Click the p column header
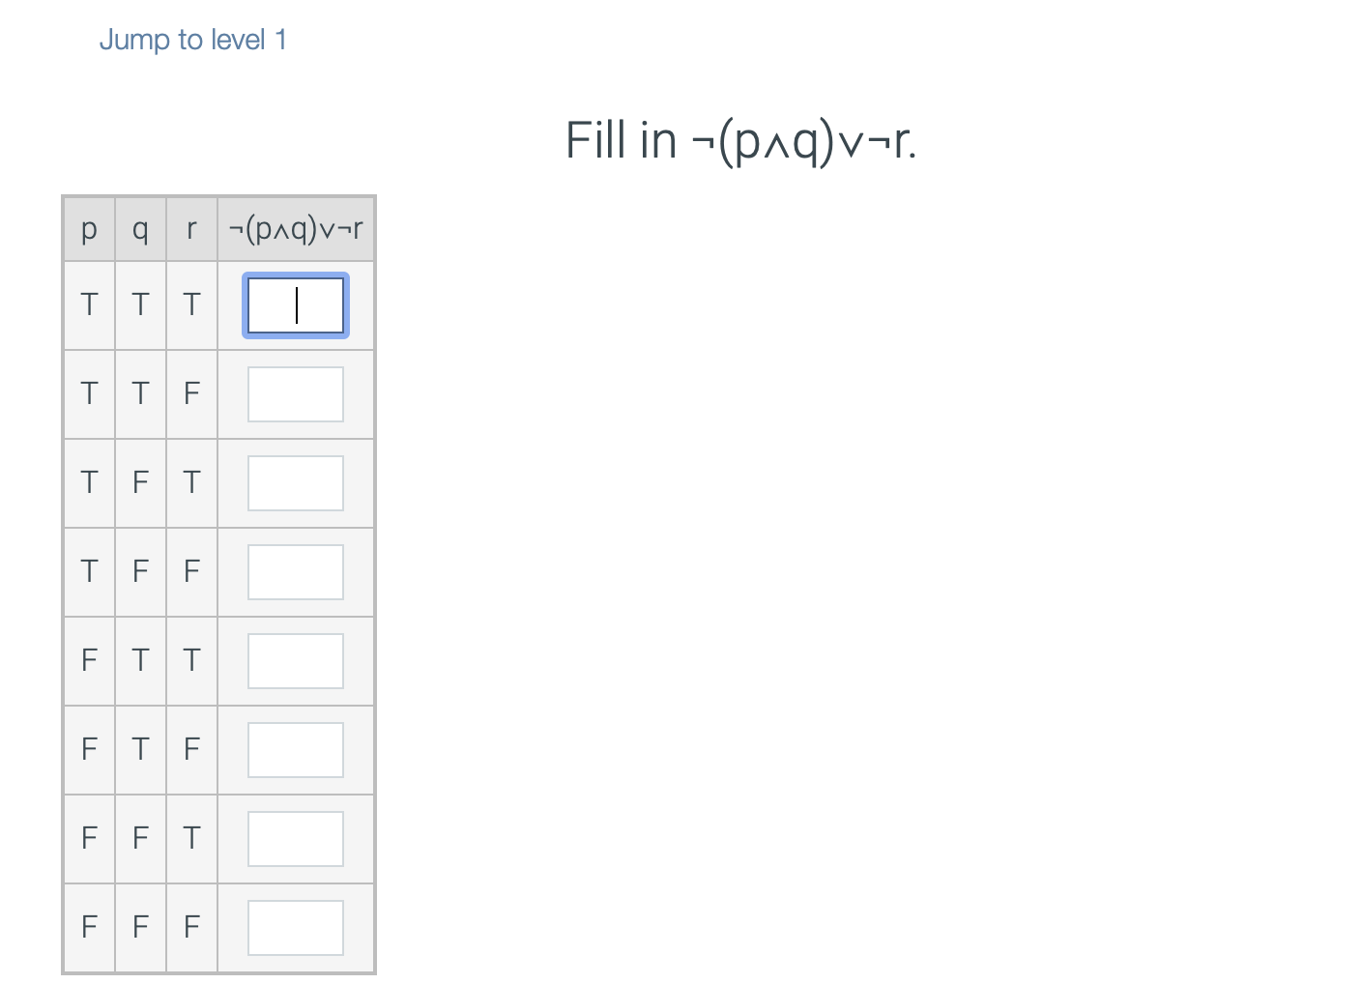Screen dimensions: 1361x984 tap(89, 229)
